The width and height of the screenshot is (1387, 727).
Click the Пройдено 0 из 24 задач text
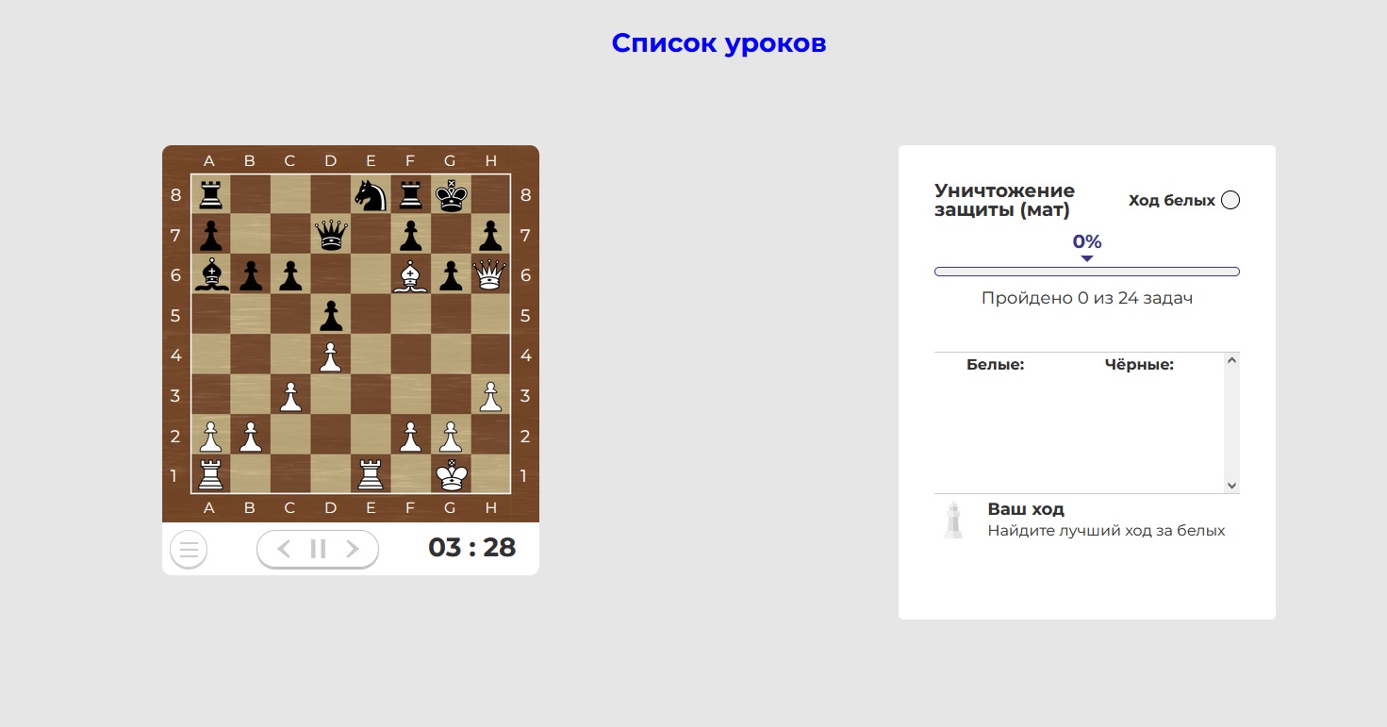pos(1087,298)
